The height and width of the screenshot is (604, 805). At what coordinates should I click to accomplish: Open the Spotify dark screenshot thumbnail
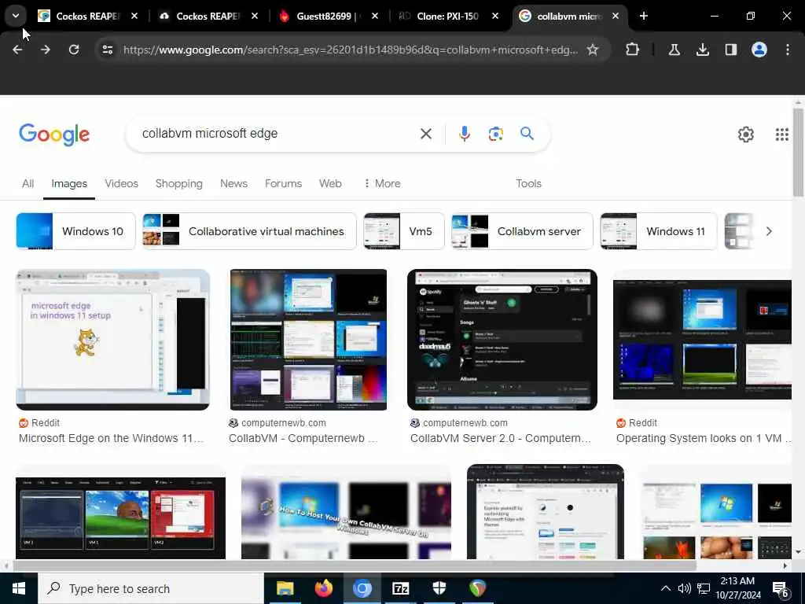502,340
